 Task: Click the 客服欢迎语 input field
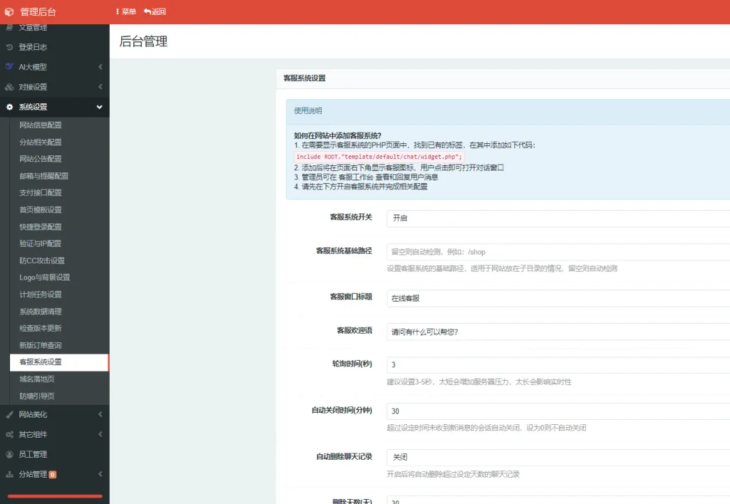coord(558,331)
